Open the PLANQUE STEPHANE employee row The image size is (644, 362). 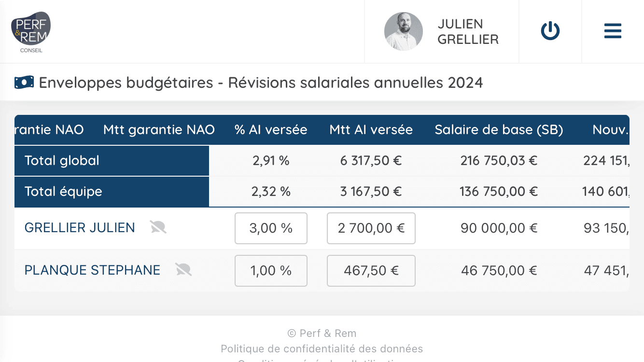[92, 270]
